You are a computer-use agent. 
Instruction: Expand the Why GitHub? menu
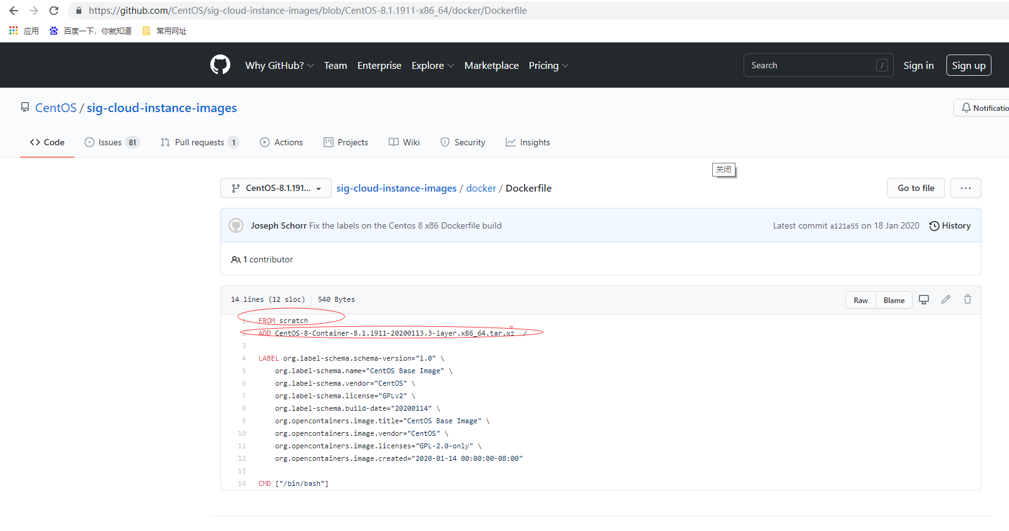tap(280, 66)
